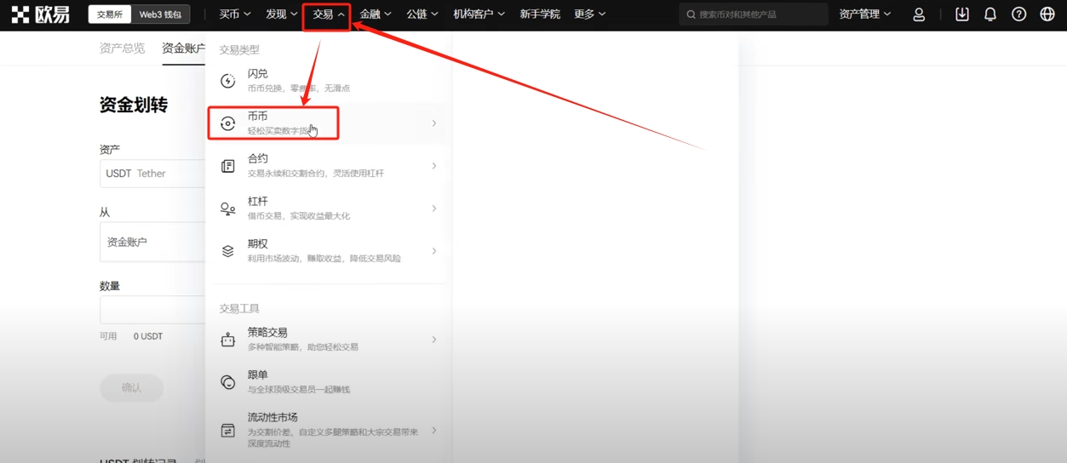The width and height of the screenshot is (1067, 463).
Task: Click the 杠杆 leverage icon
Action: point(228,209)
